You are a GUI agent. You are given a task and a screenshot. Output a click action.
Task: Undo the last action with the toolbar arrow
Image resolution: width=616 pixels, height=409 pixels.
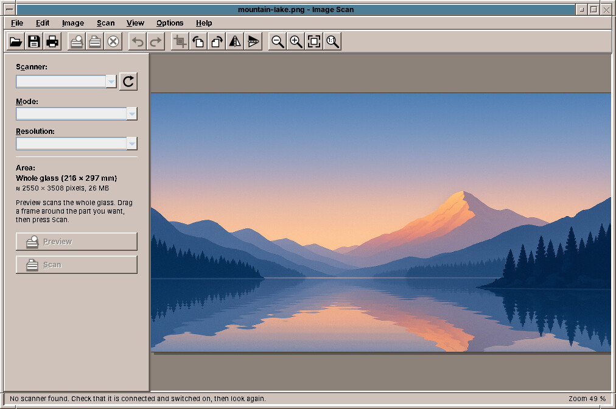pyautogui.click(x=138, y=41)
